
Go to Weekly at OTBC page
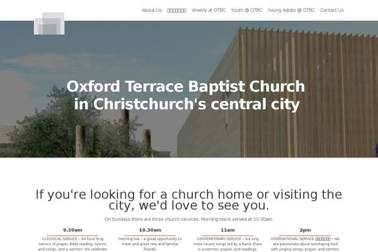209,10
